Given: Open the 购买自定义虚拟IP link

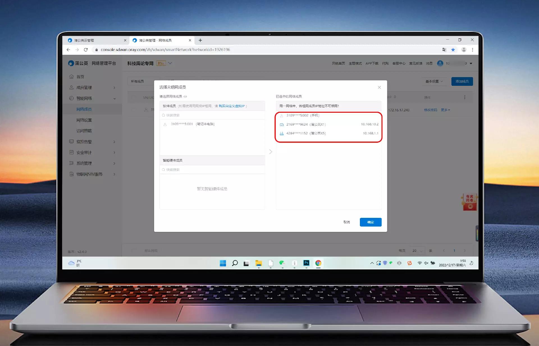Looking at the screenshot, I should pos(232,106).
